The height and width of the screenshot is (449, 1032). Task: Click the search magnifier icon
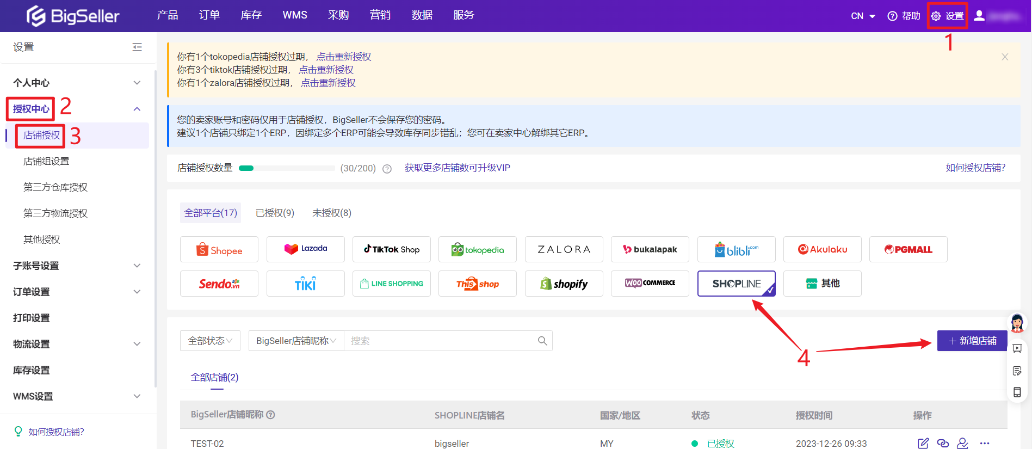point(542,341)
